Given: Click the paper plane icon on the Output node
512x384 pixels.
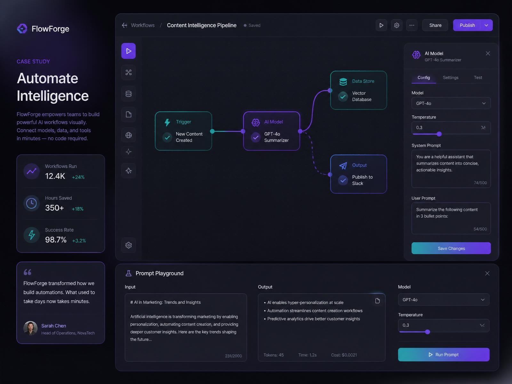Looking at the screenshot, I should pyautogui.click(x=343, y=165).
